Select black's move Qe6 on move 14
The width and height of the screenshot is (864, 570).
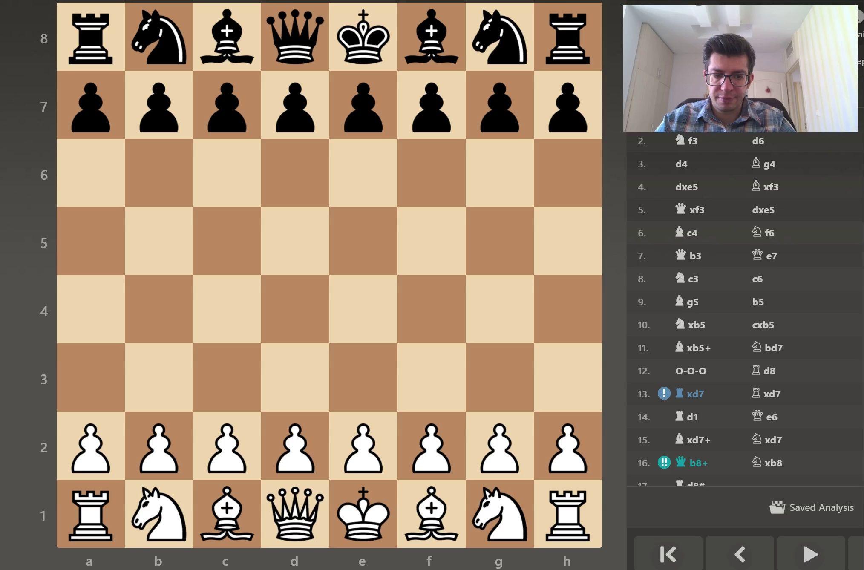[x=766, y=417]
